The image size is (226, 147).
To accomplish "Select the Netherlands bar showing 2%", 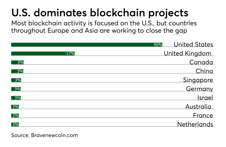I will [x=15, y=124].
